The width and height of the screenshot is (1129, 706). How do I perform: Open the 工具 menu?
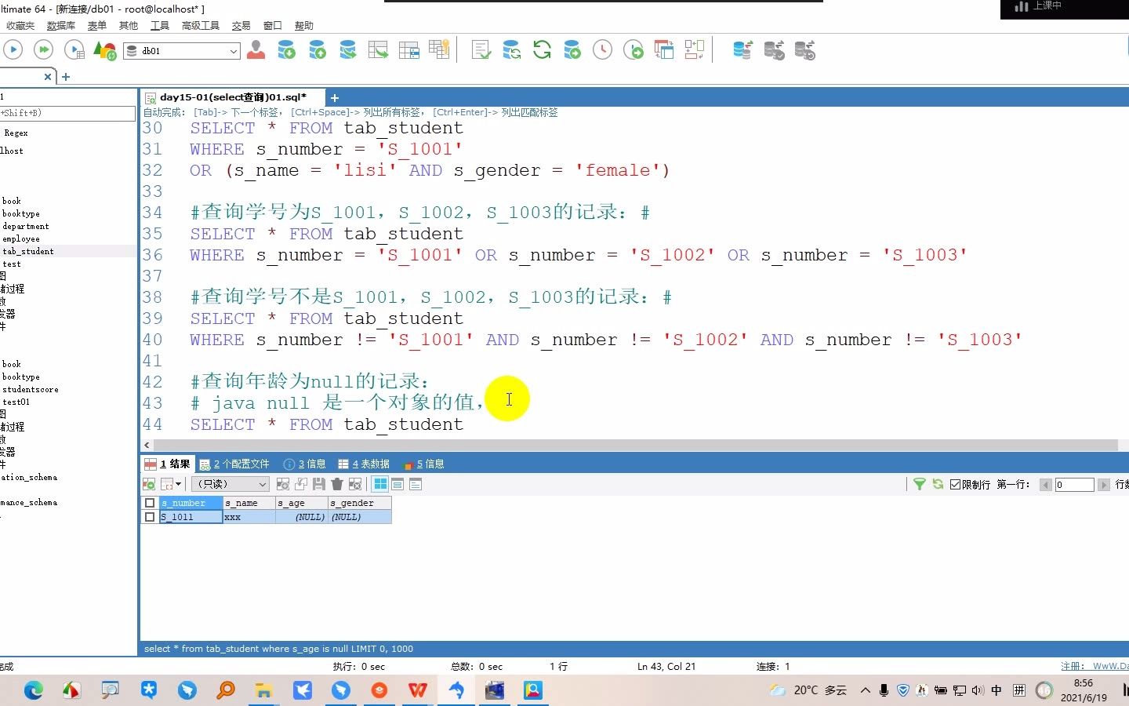coord(159,25)
